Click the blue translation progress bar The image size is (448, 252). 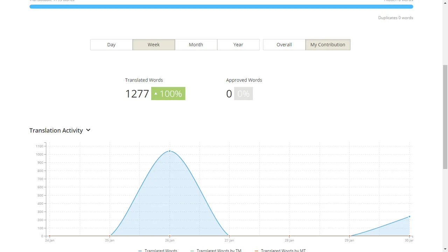(221, 7)
